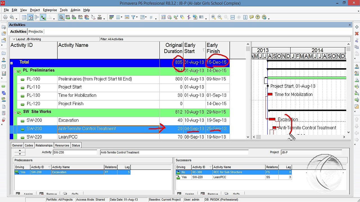Open the Filter dropdown icon

click(x=134, y=17)
